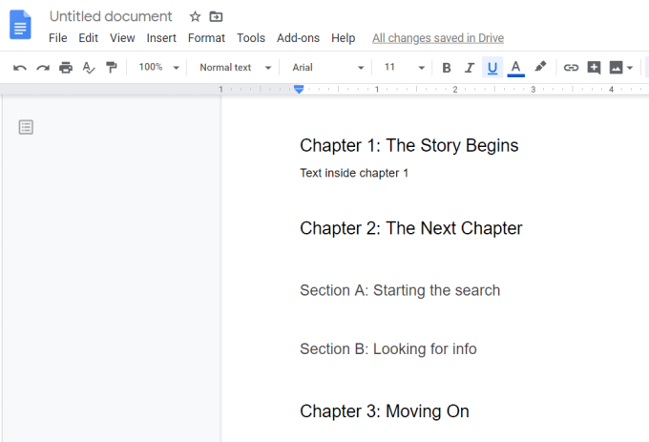Open the Arial font dropdown
The image size is (649, 442).
coord(327,68)
